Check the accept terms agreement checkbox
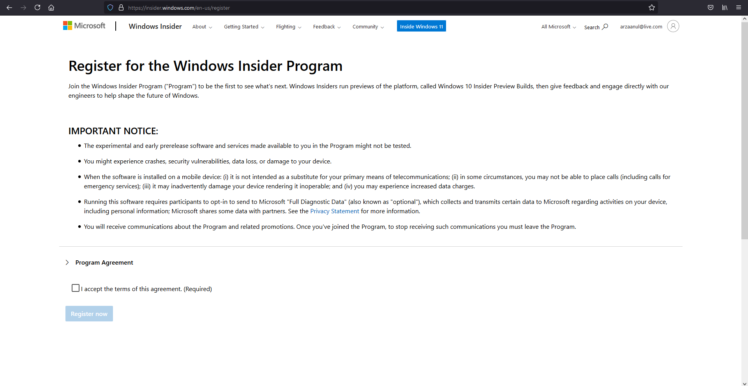Image resolution: width=748 pixels, height=386 pixels. pyautogui.click(x=76, y=288)
